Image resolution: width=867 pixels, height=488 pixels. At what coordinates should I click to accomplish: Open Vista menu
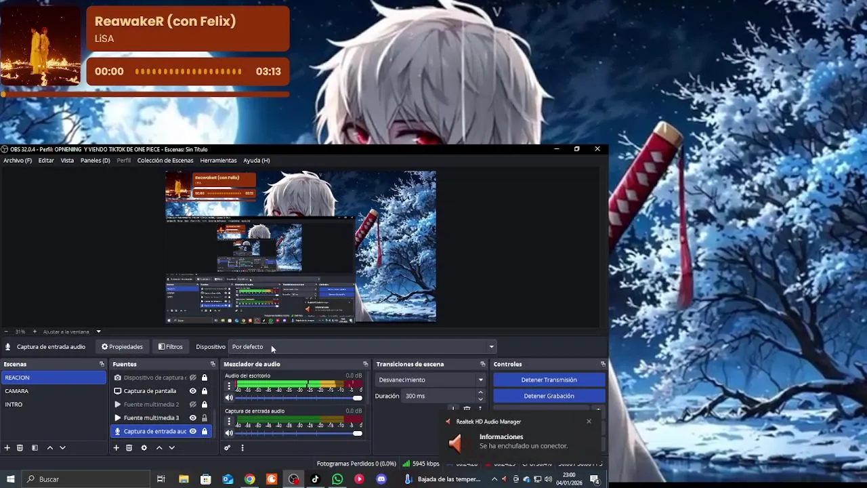pyautogui.click(x=67, y=161)
